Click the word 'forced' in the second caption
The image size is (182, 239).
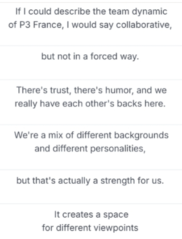104,57
